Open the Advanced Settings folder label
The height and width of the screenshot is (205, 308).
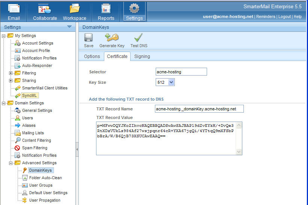click(39, 163)
